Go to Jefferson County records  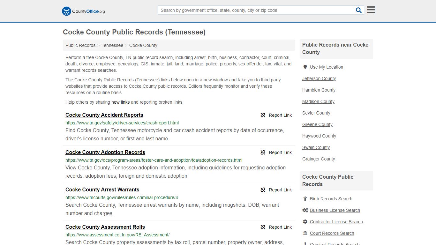click(319, 78)
